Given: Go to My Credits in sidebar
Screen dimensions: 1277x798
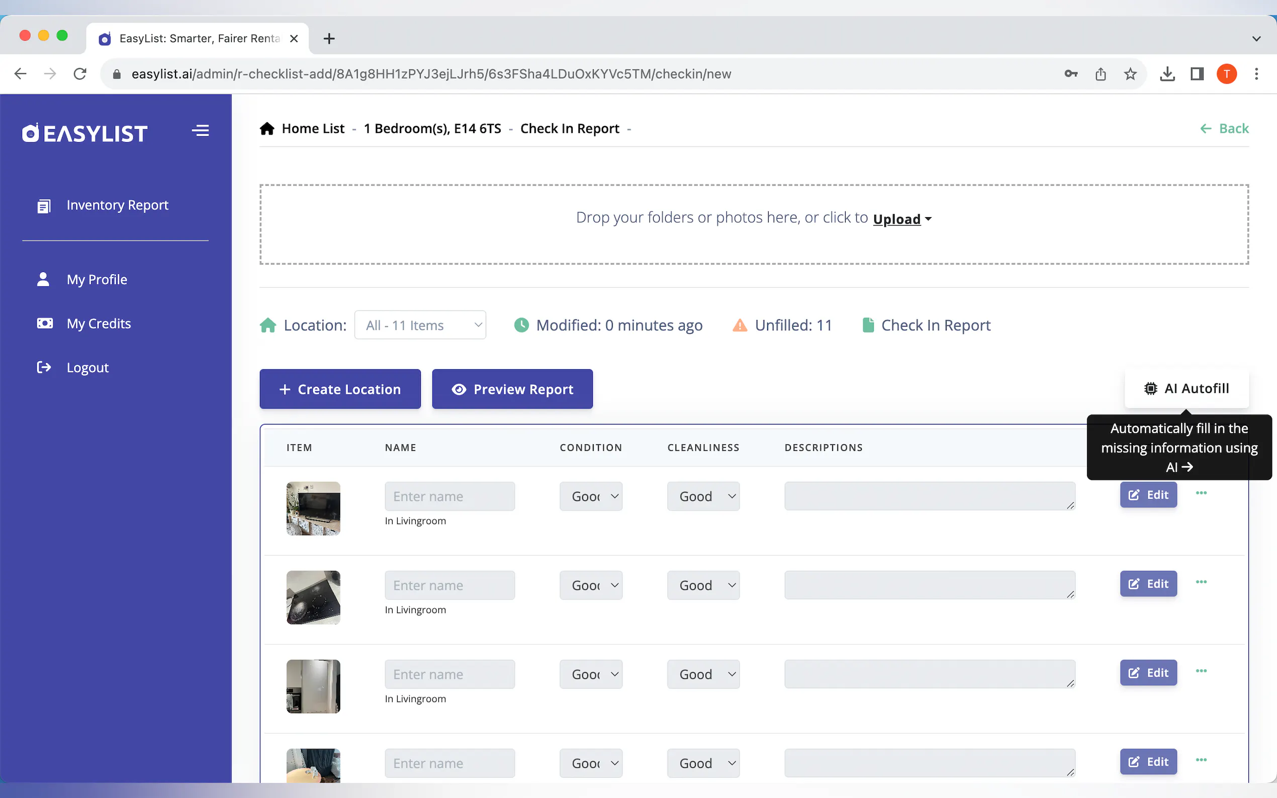Looking at the screenshot, I should 99,324.
